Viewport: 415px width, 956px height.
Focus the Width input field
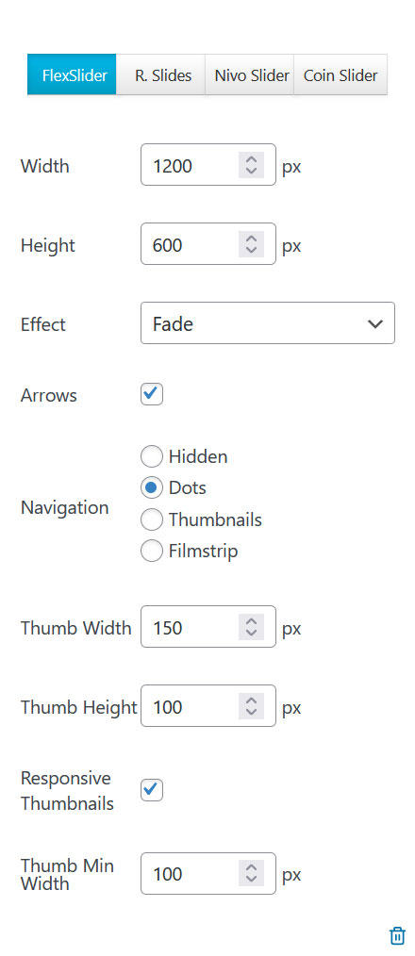click(x=208, y=165)
